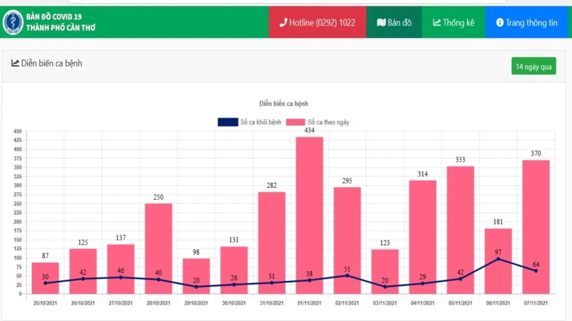
Task: Toggle the Số ca theo ngày legend series
Action: tap(328, 122)
